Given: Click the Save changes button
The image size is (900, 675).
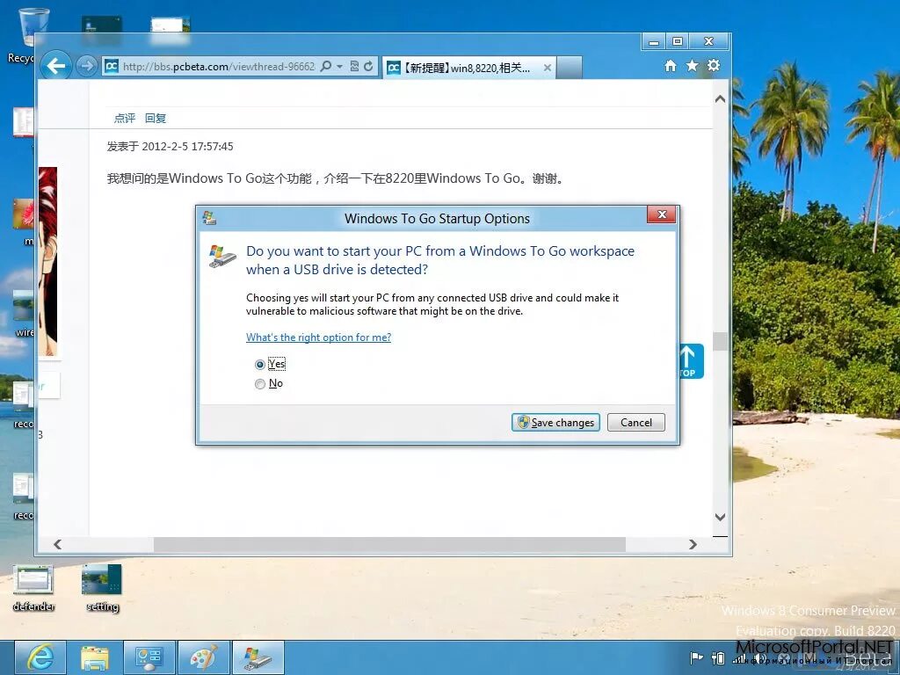Looking at the screenshot, I should [555, 422].
